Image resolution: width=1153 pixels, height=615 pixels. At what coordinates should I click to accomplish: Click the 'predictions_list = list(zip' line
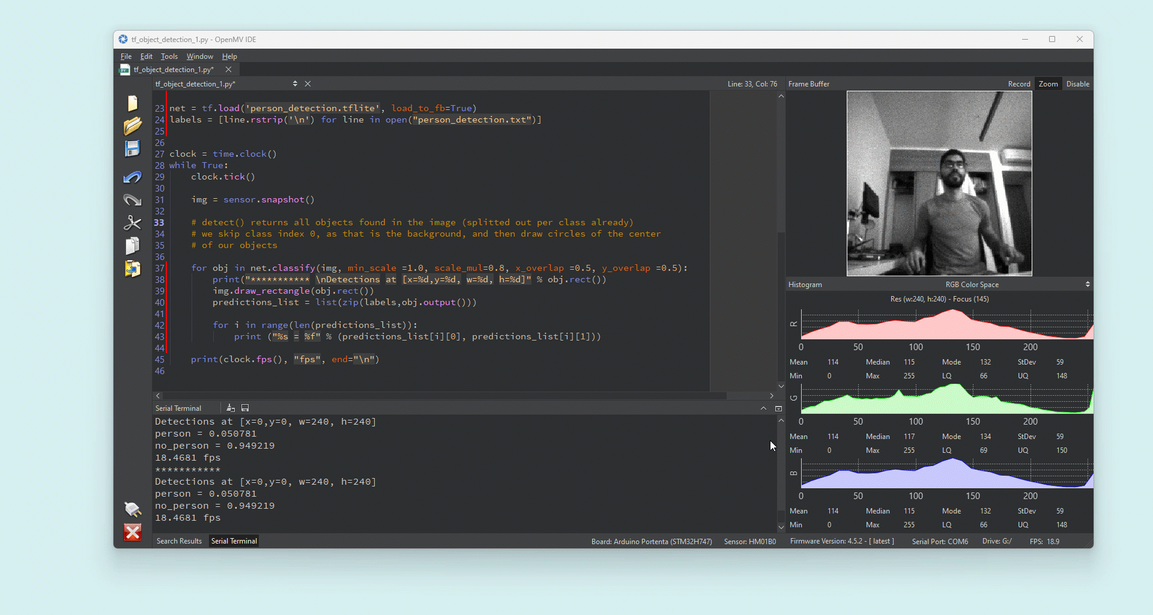tap(344, 302)
